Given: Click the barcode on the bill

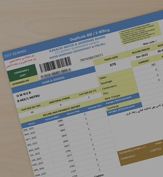Looking at the screenshot, I should click(x=55, y=64).
